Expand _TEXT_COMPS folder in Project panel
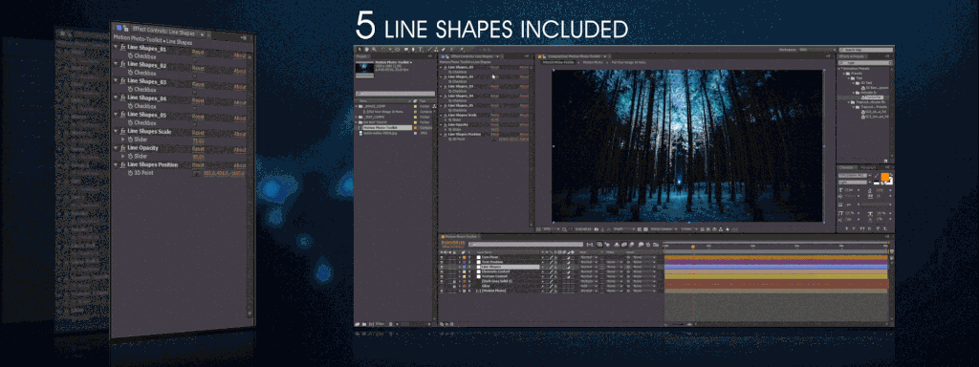This screenshot has width=979, height=367. (x=356, y=118)
